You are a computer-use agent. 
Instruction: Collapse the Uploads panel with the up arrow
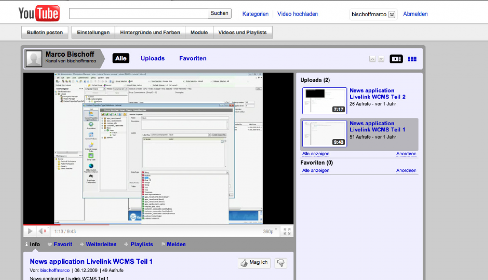pyautogui.click(x=373, y=59)
